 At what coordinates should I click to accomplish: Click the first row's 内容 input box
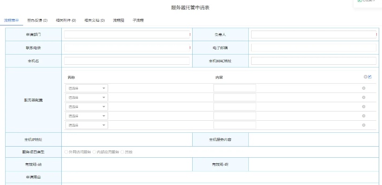[235, 88]
